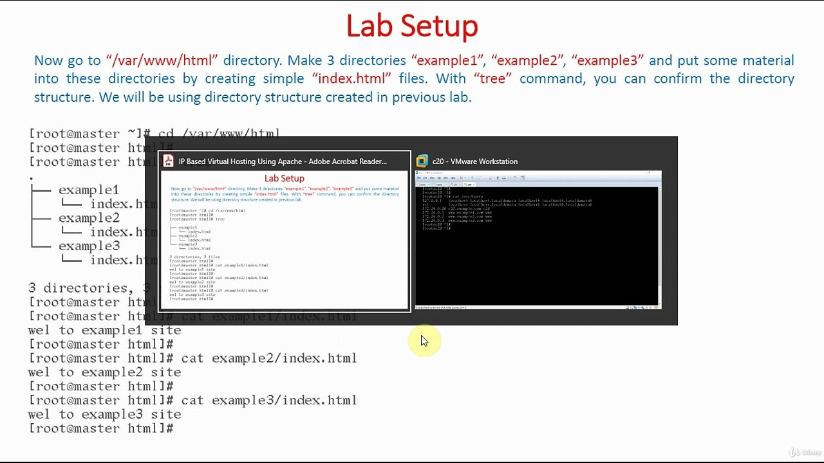Click the red "index.html" text in the paragraph
The image size is (824, 463).
coord(351,78)
